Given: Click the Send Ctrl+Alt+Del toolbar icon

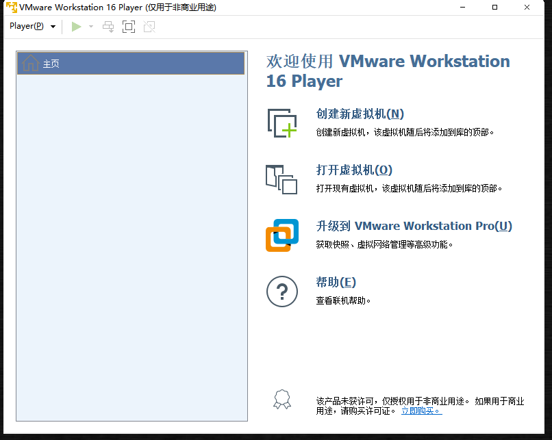Looking at the screenshot, I should pos(108,27).
